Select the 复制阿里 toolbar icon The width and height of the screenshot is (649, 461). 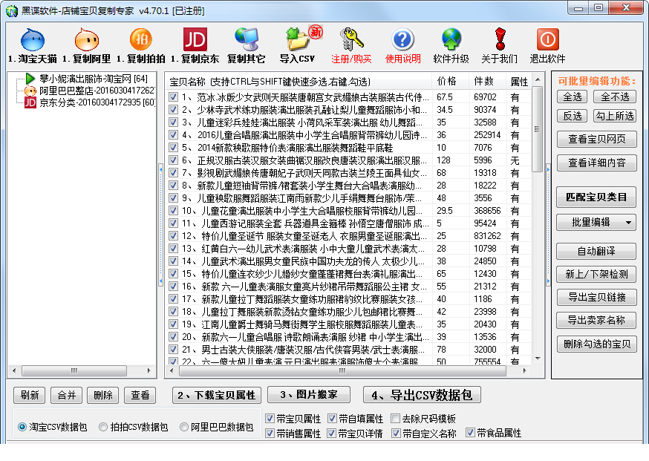click(x=86, y=40)
